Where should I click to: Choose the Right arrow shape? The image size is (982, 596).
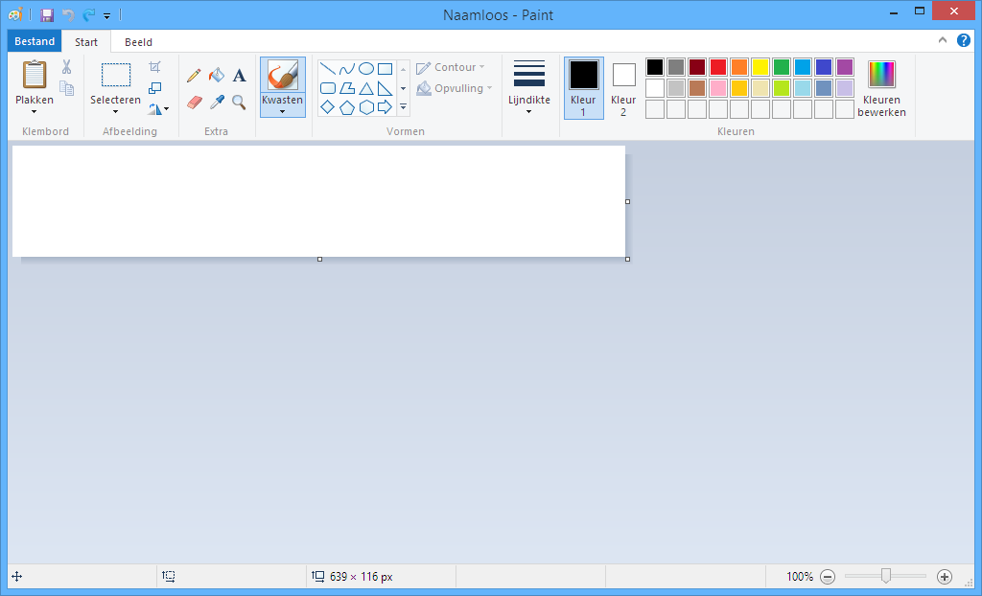(386, 107)
